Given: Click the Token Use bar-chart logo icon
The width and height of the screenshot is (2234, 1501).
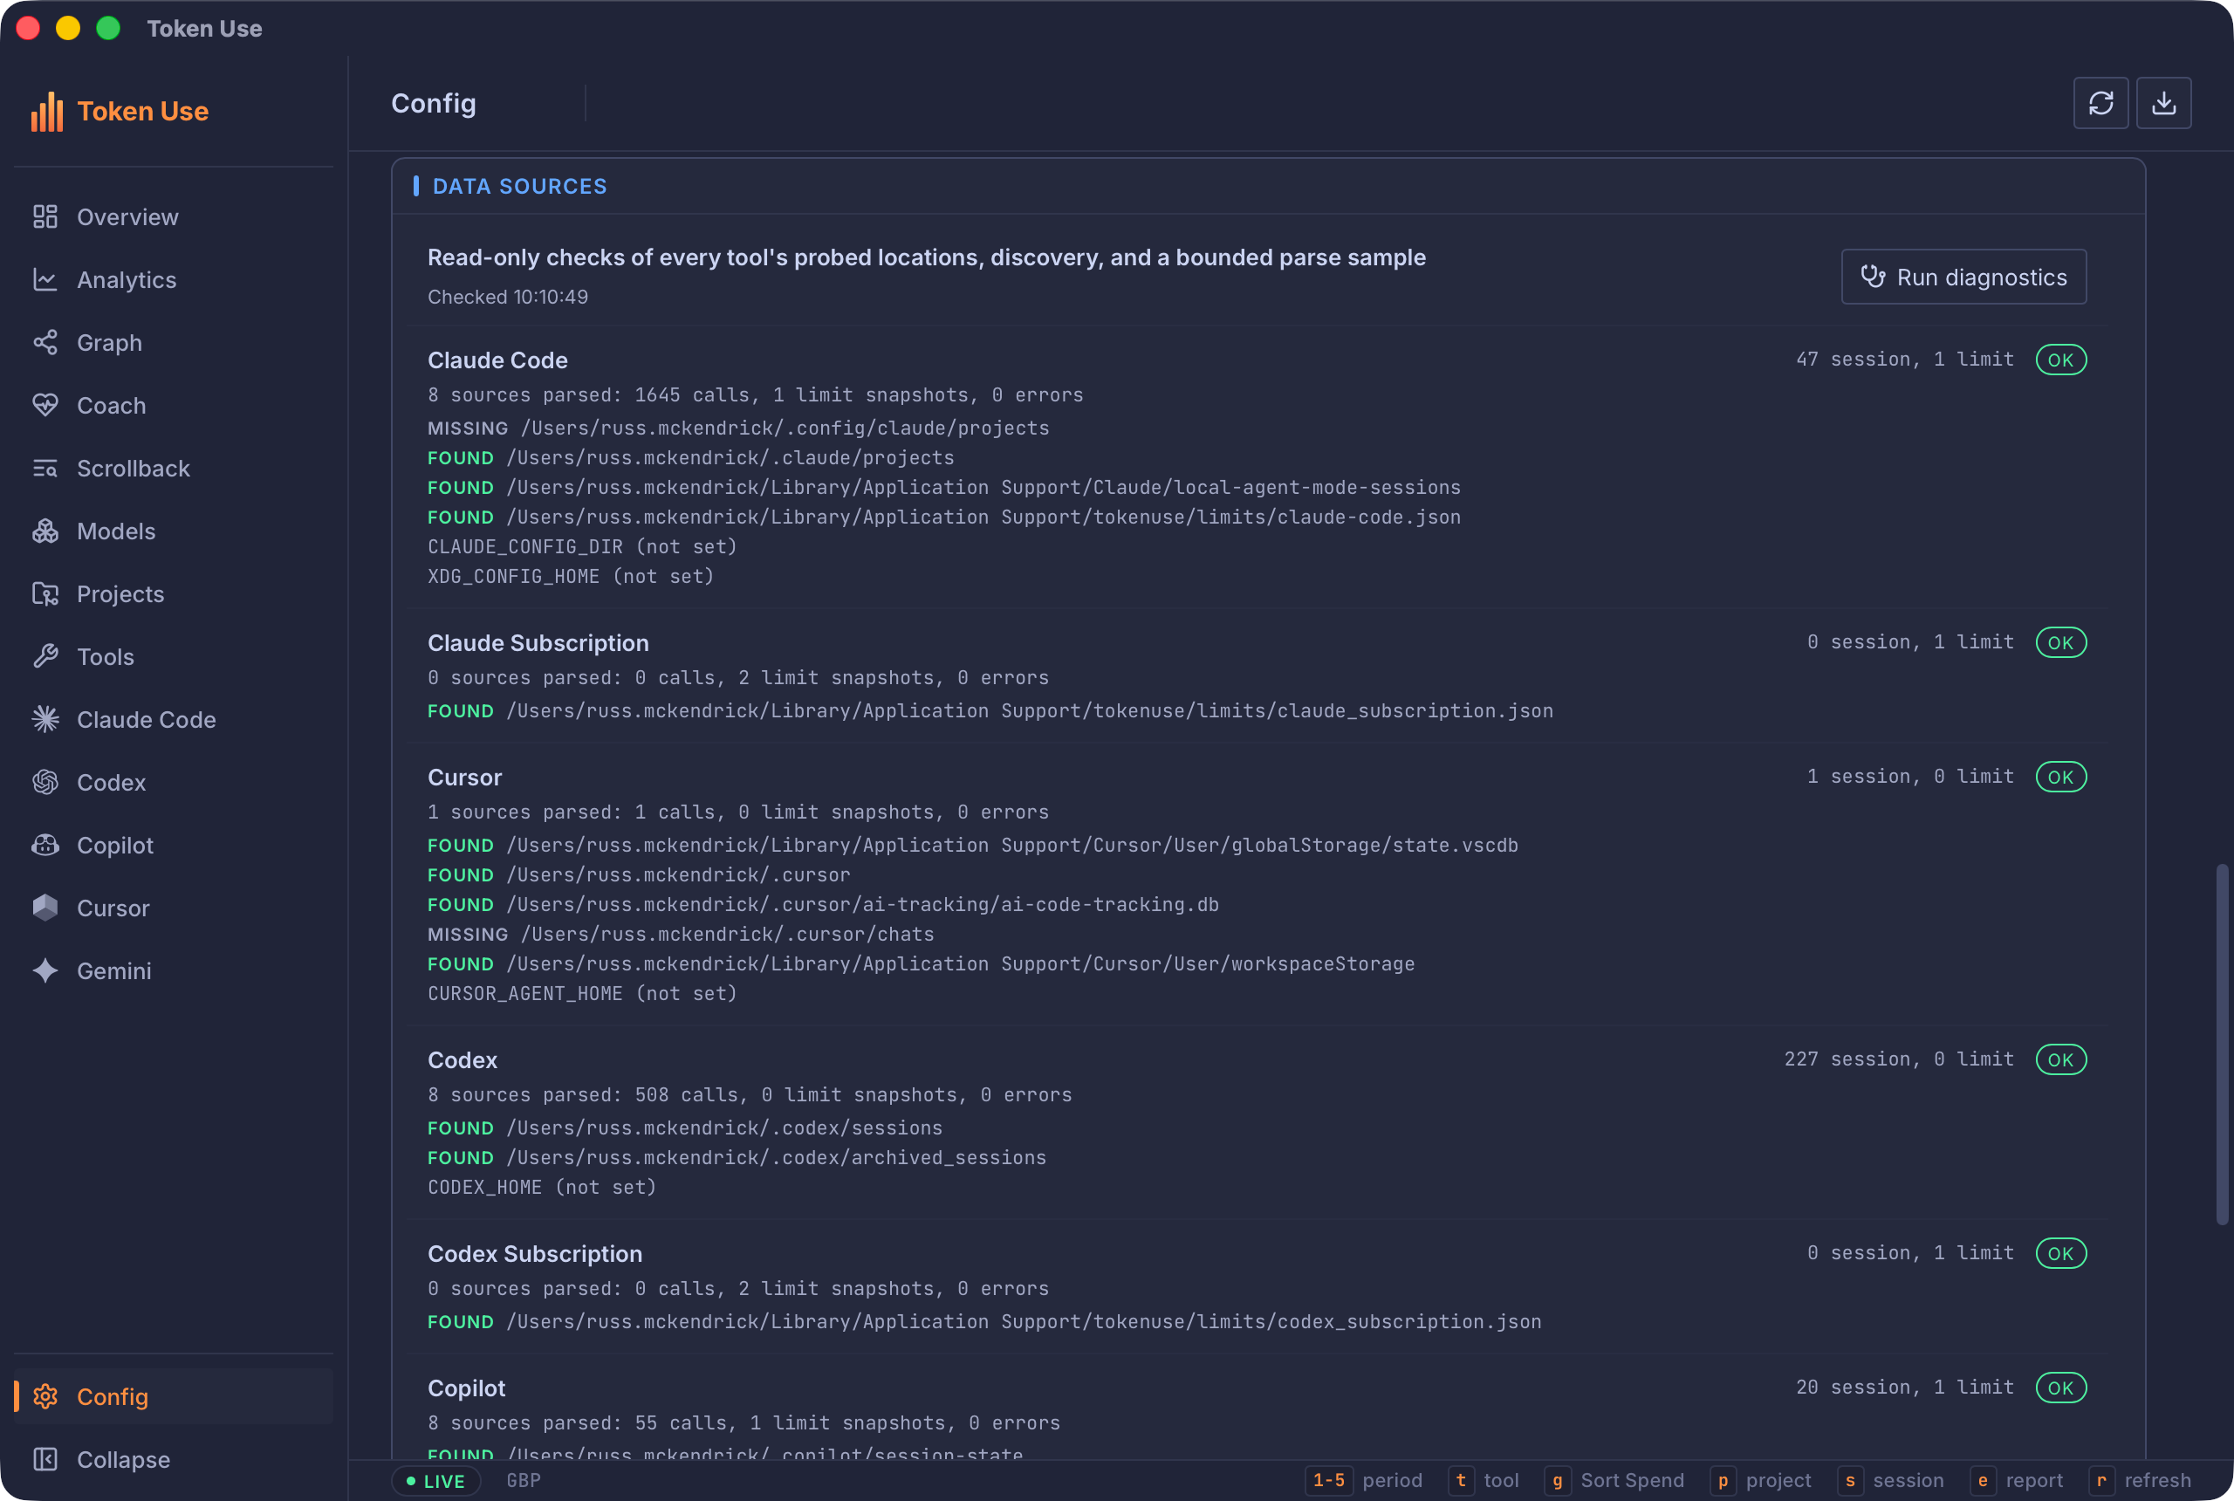Looking at the screenshot, I should 46,111.
